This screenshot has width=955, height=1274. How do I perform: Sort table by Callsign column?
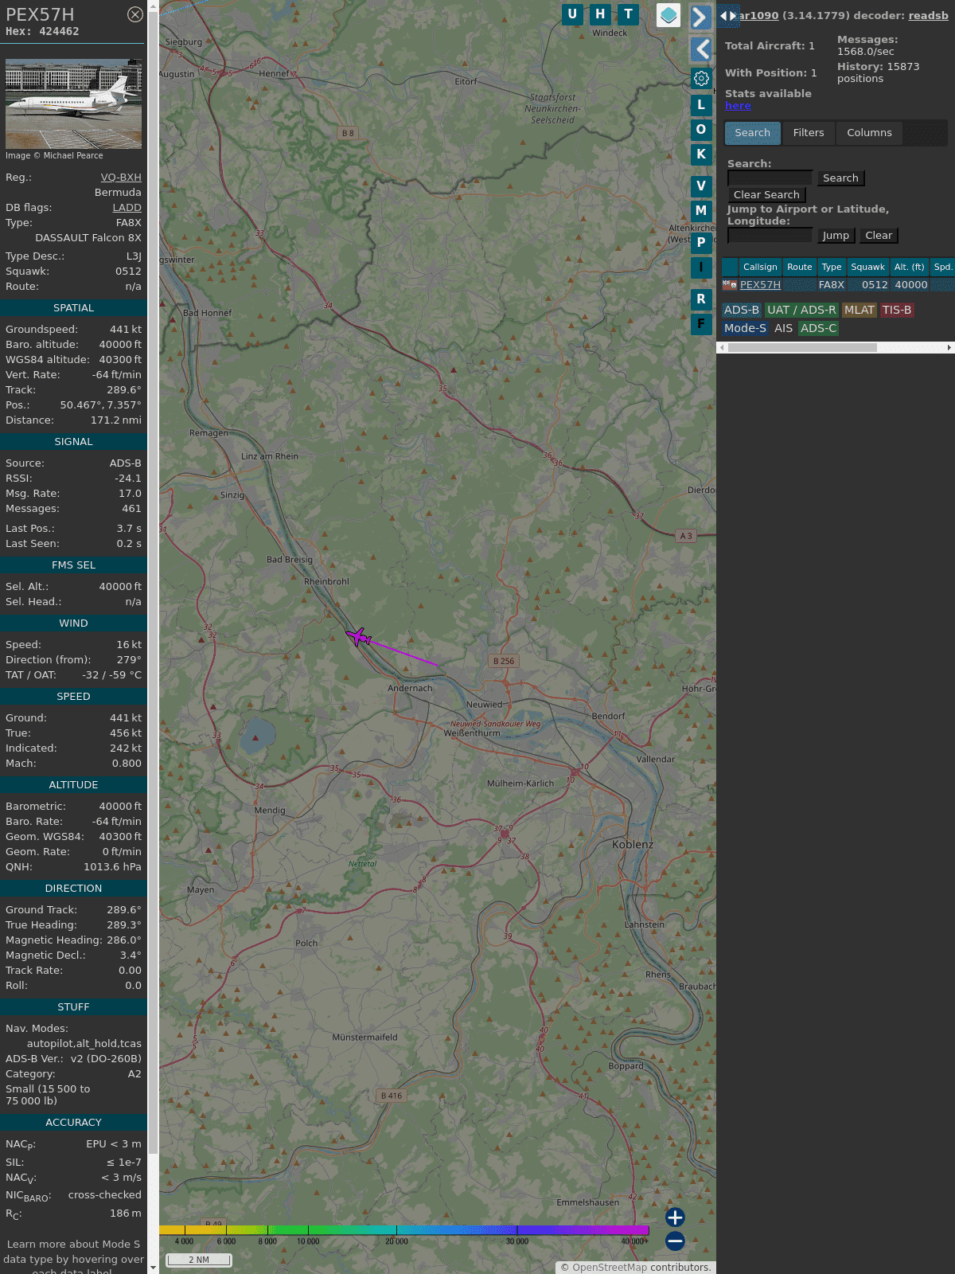[x=760, y=268]
